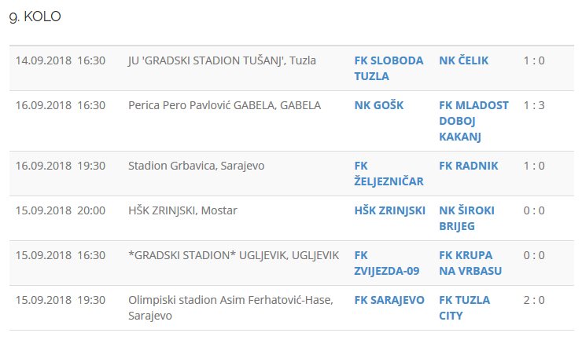Open FK Željezničar team link
Screen dimensions: 582x340
(389, 174)
